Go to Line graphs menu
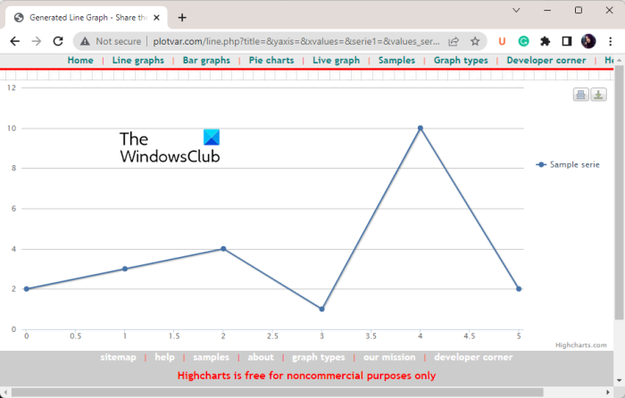The image size is (625, 398). point(137,60)
